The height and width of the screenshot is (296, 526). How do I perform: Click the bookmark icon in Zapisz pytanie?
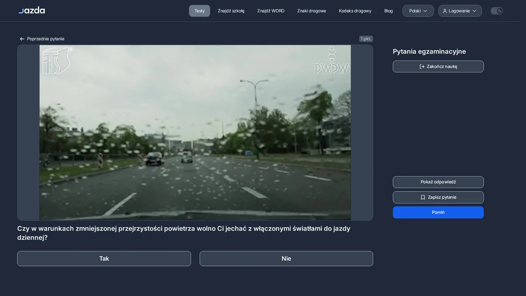[423, 197]
